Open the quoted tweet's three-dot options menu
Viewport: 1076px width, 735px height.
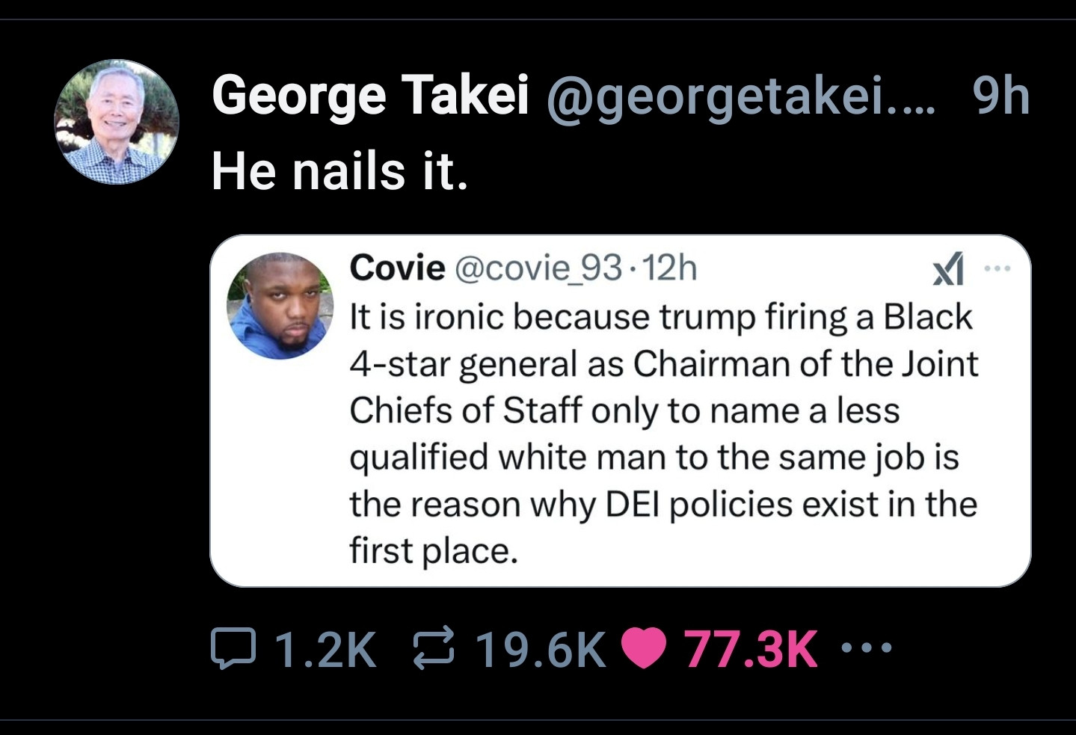pos(997,268)
